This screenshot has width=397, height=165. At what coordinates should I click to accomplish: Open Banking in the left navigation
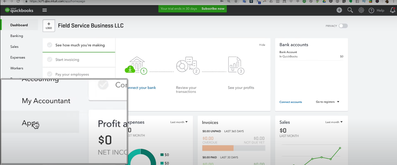[x=17, y=36]
